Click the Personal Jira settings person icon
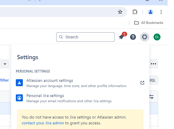174x129 pixels. point(19,98)
